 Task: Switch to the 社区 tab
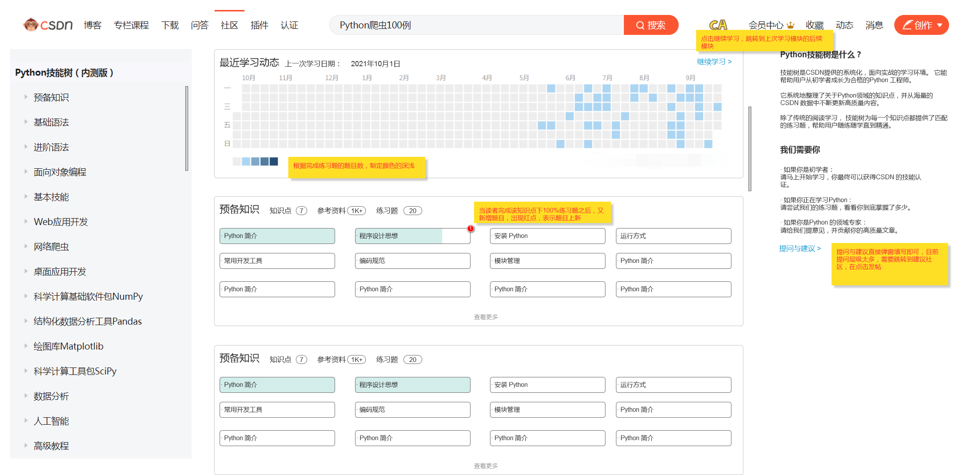pos(230,25)
